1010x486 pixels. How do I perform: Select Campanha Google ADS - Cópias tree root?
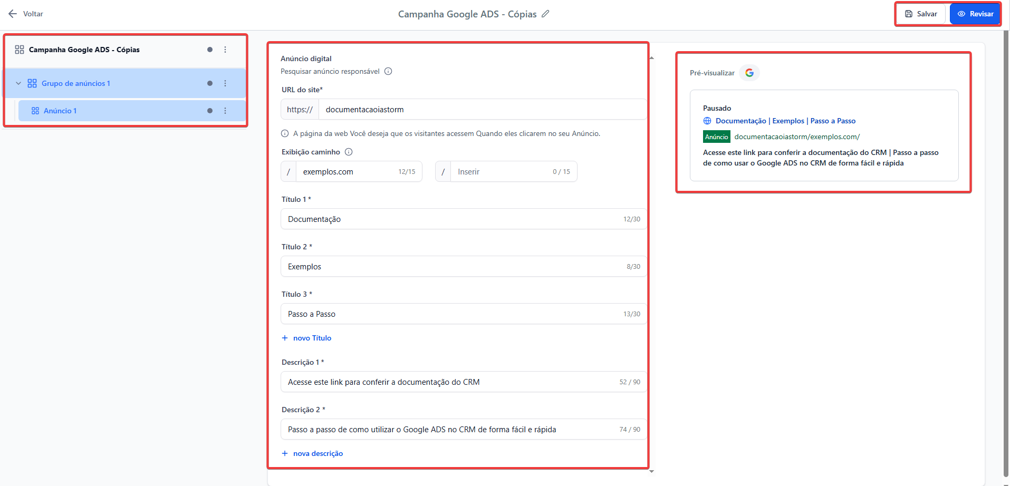pyautogui.click(x=84, y=50)
